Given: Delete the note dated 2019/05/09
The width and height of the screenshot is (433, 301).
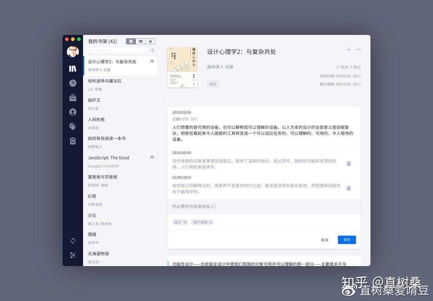Looking at the screenshot, I should [x=349, y=163].
